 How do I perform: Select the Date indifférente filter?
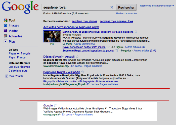point(19,63)
